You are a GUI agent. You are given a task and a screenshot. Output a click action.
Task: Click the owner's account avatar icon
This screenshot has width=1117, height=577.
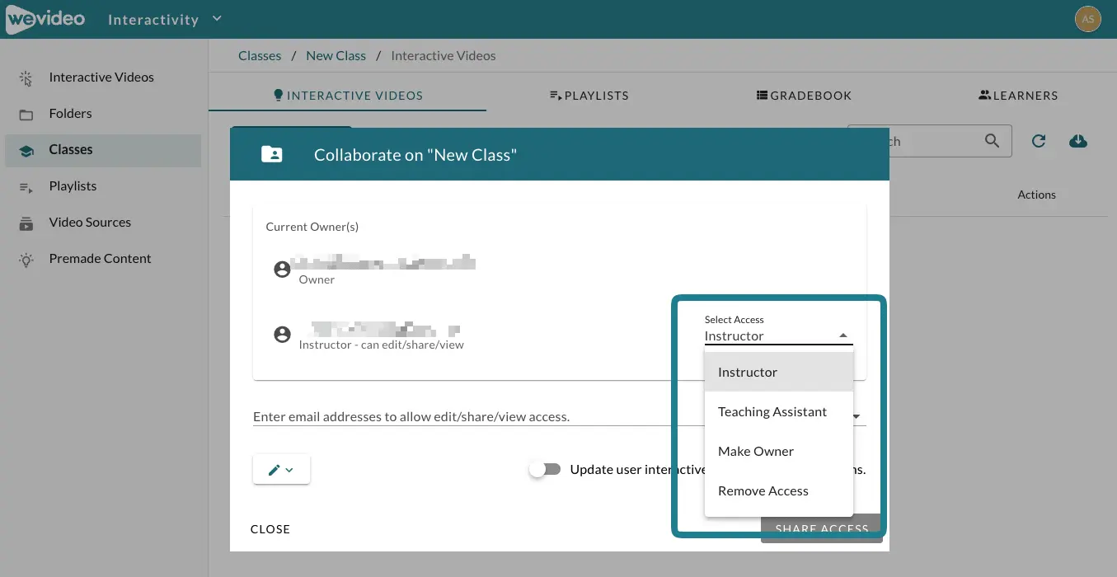click(282, 270)
